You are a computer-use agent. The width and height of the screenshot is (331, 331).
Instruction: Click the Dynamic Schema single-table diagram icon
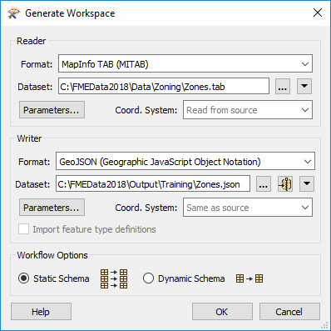249,278
